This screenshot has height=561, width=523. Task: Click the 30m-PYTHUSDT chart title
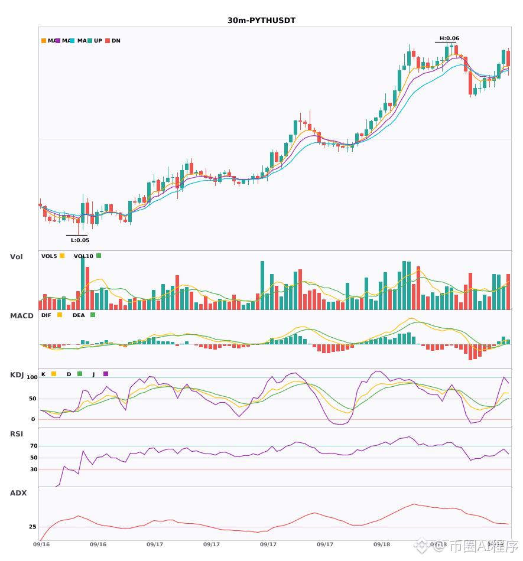click(261, 21)
